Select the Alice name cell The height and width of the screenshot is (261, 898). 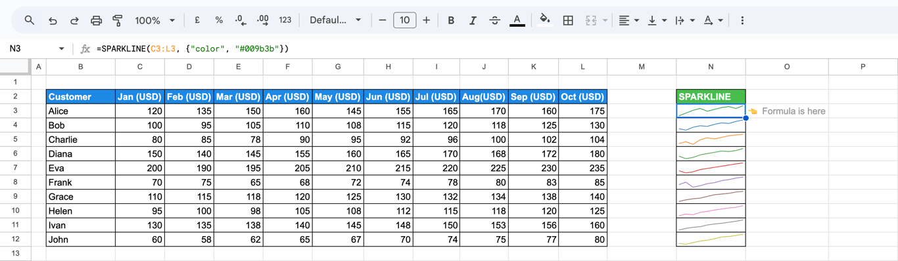(x=81, y=111)
